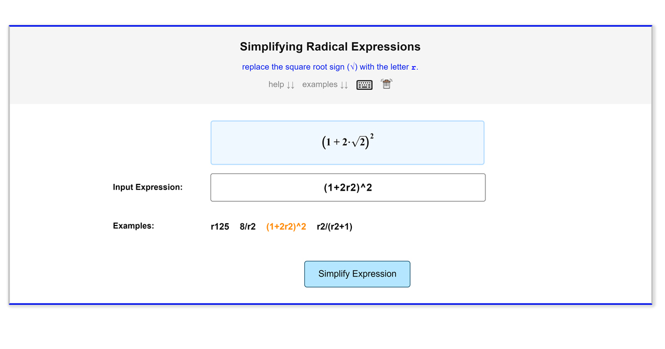Viewport: 665px width, 349px height.
Task: Select the r125 example
Action: pos(220,227)
